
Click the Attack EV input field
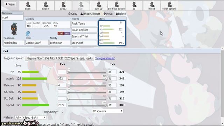(x=62, y=78)
